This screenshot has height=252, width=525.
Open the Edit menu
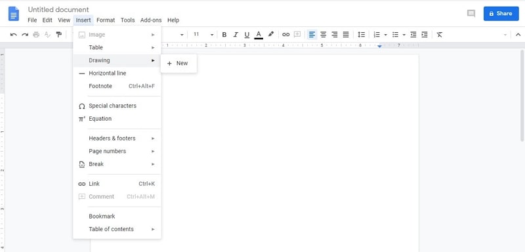coord(47,20)
